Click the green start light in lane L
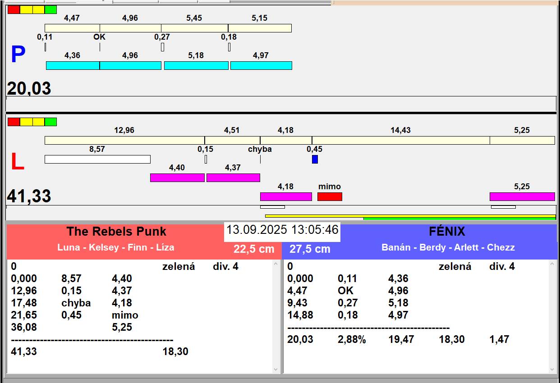The width and height of the screenshot is (560, 383). point(51,122)
